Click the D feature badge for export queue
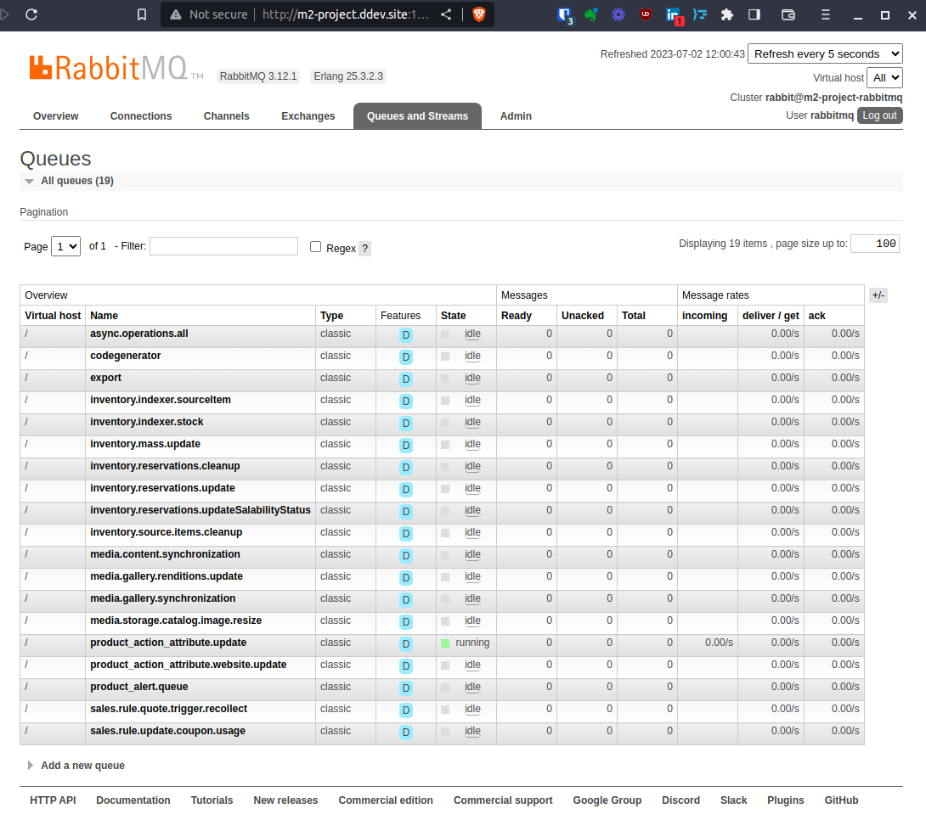 click(x=406, y=379)
